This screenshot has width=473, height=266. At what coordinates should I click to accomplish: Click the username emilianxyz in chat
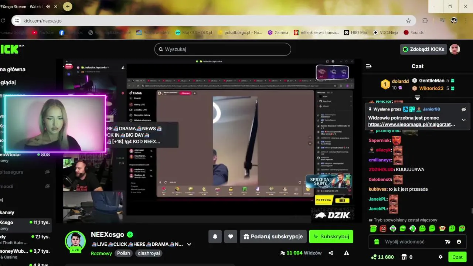[x=380, y=160]
